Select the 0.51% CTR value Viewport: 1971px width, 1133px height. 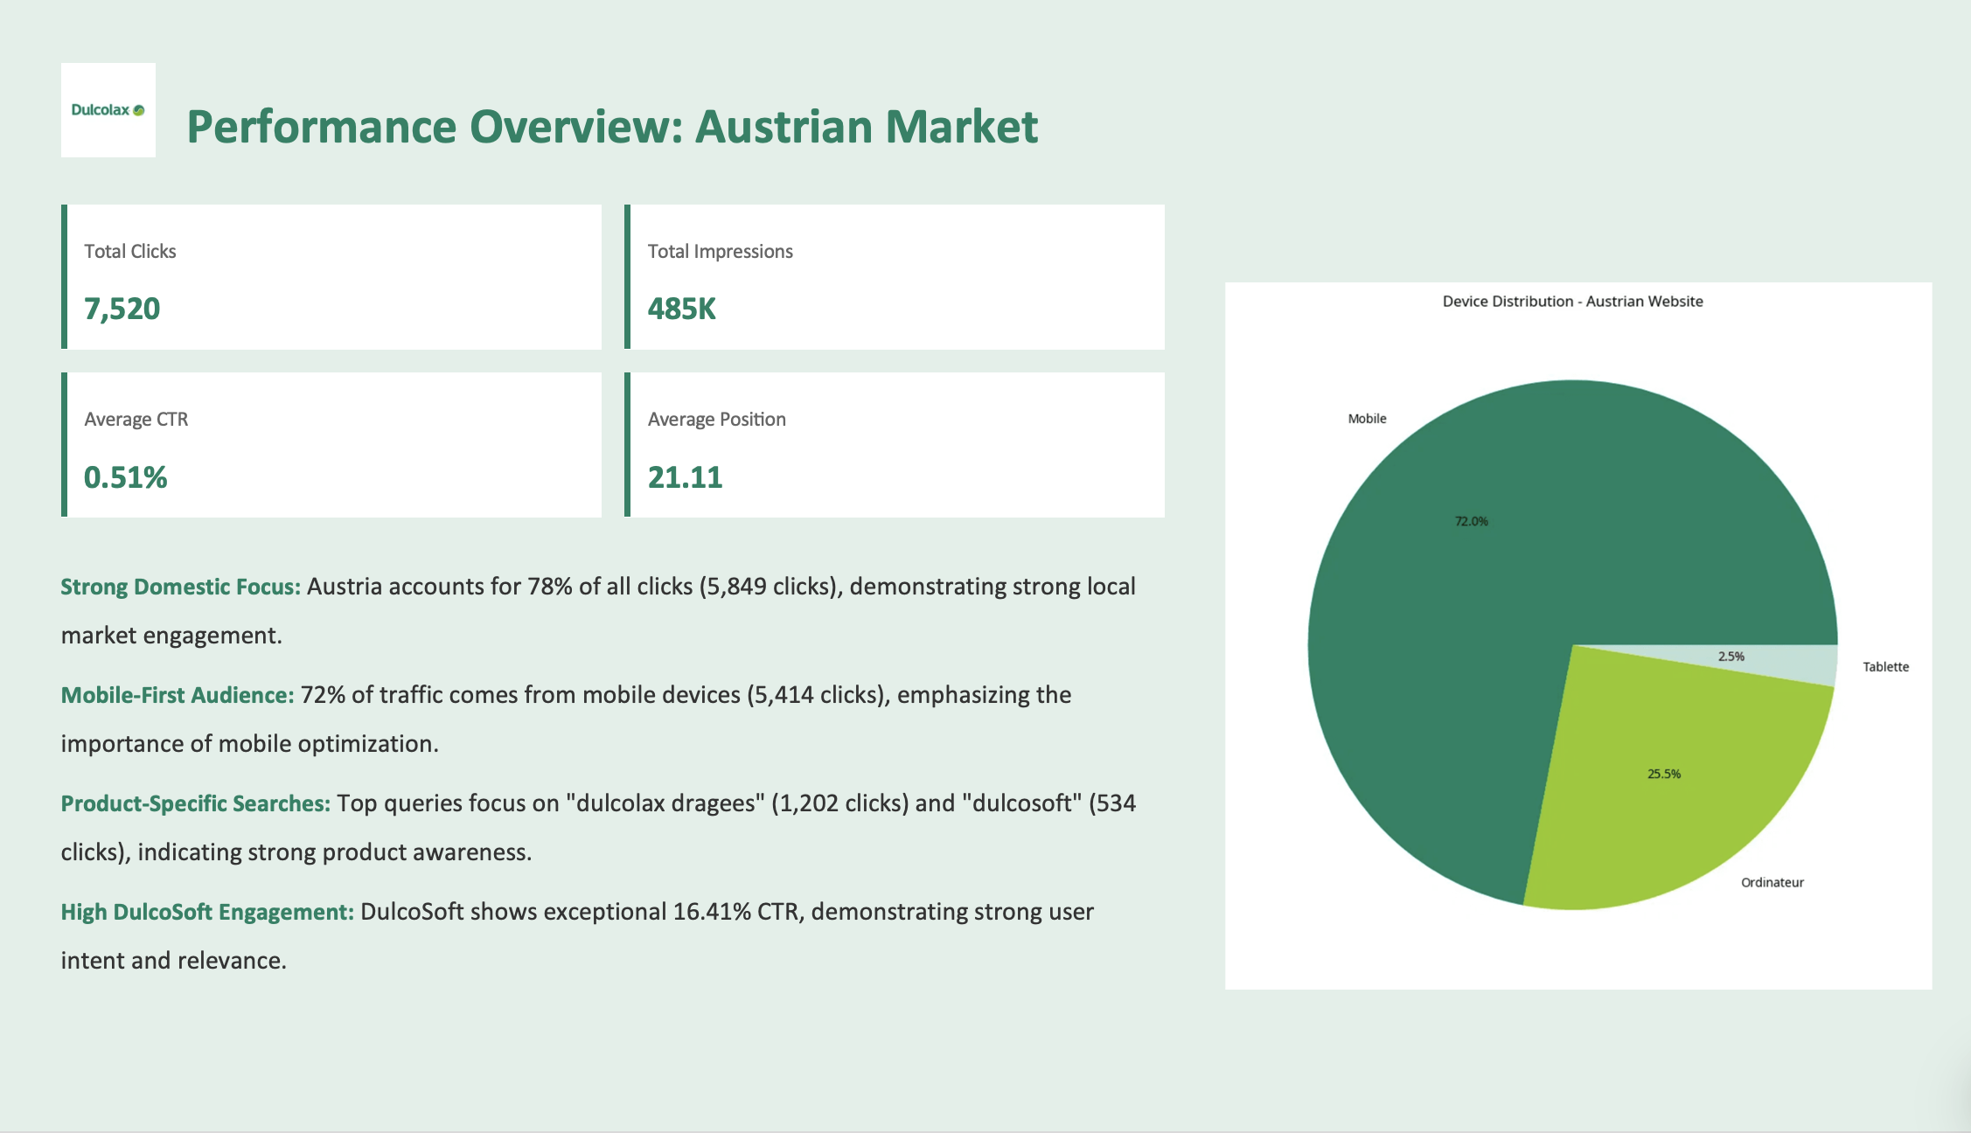125,477
